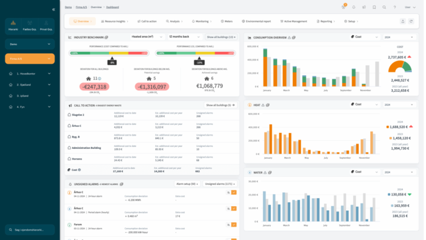The height and width of the screenshot is (240, 426).
Task: Click the warning triangle beside the Heat title
Action: point(263,105)
